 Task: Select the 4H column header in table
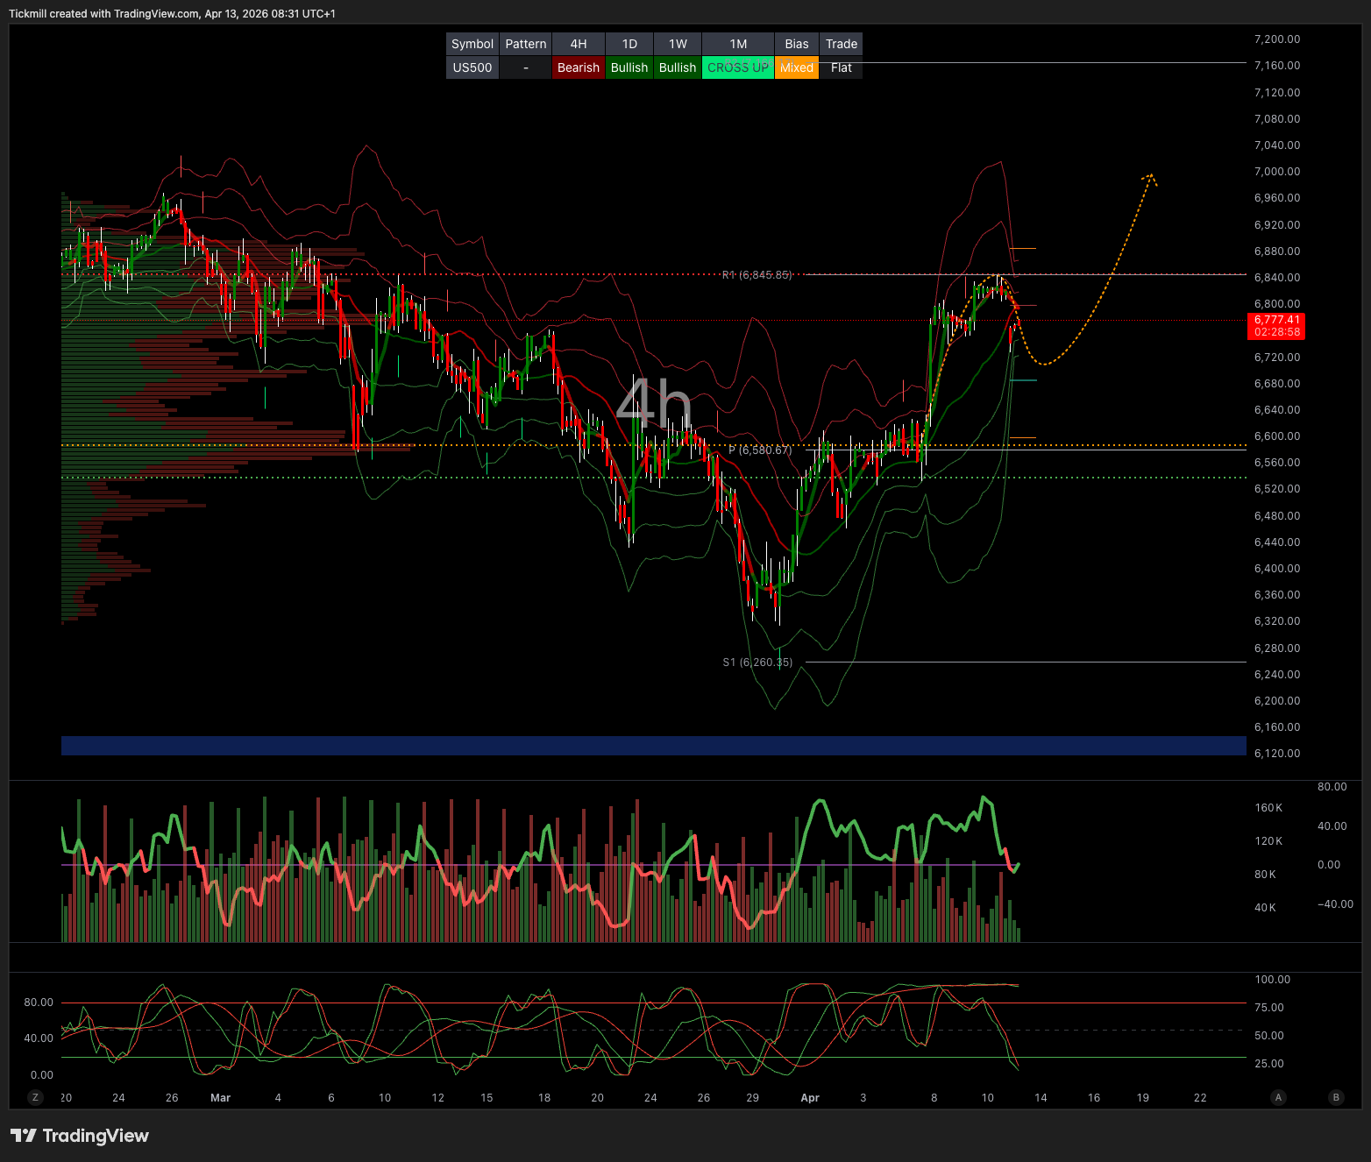[579, 44]
